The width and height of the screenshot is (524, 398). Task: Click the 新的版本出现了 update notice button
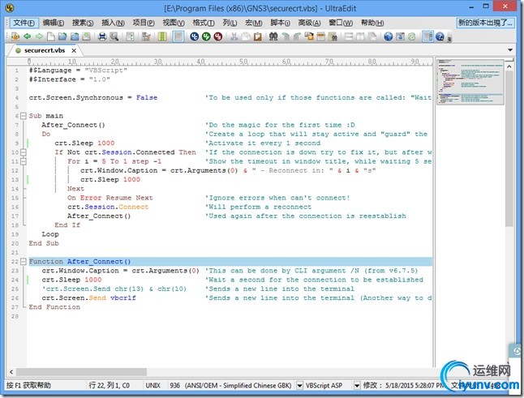click(484, 23)
